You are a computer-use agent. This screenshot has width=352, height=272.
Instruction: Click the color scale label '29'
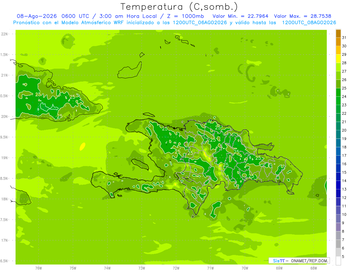[344, 55]
